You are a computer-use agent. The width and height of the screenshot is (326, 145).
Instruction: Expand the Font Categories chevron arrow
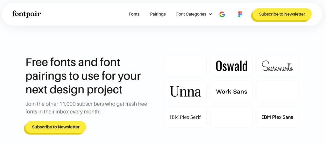point(210,14)
